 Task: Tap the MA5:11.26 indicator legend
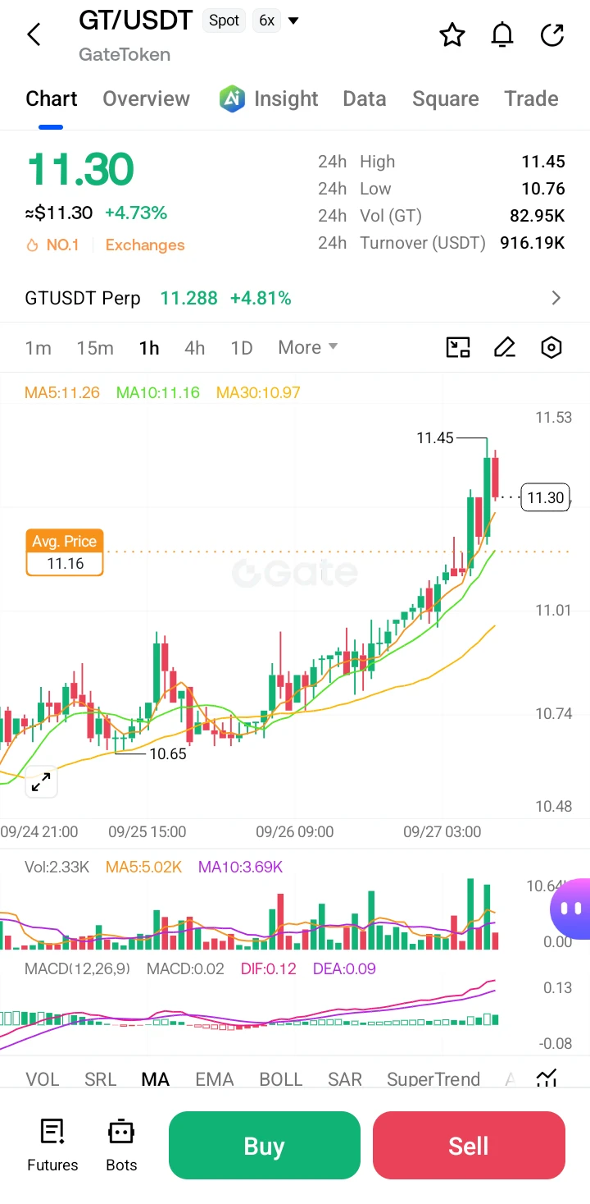62,392
